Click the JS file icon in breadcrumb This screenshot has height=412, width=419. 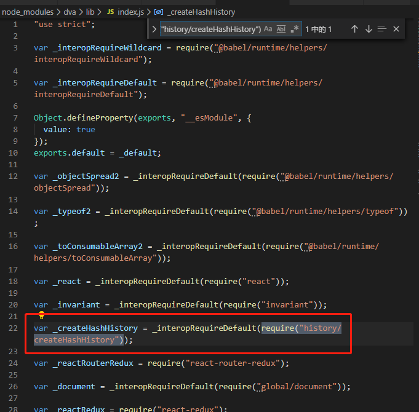click(110, 12)
